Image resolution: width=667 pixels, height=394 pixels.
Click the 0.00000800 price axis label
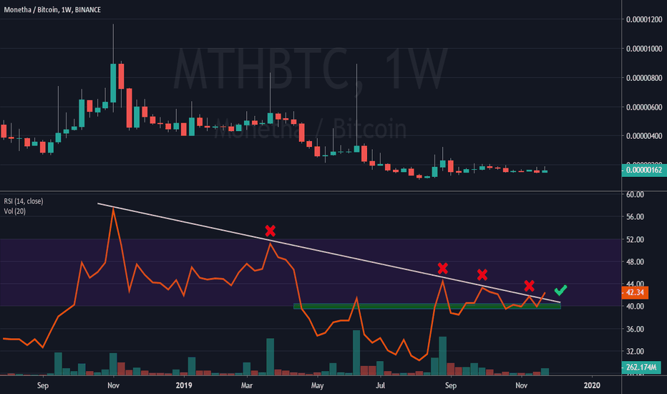tap(644, 78)
